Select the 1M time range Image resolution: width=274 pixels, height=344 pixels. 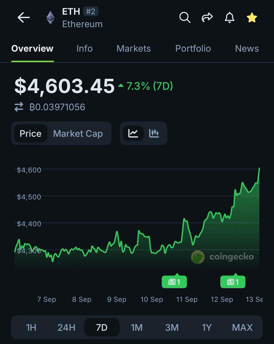(137, 327)
